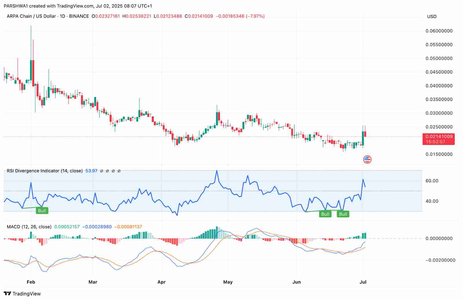
Task: Select the MACD (12, 26, close) legend title
Action: pyautogui.click(x=29, y=227)
